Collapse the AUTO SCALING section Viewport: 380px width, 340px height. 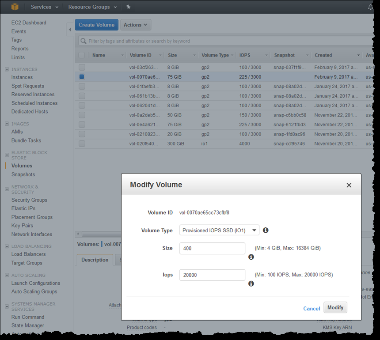[7, 276]
